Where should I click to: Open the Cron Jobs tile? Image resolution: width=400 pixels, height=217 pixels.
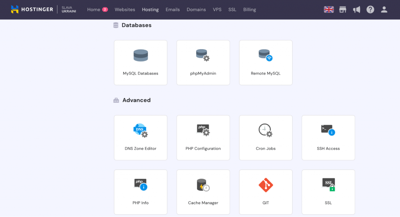point(266,137)
